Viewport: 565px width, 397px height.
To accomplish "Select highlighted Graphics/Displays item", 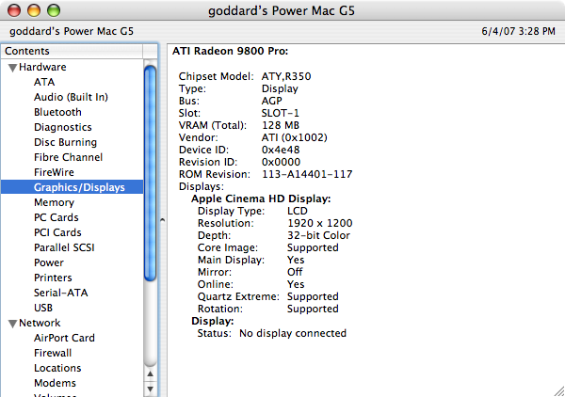I will point(79,187).
